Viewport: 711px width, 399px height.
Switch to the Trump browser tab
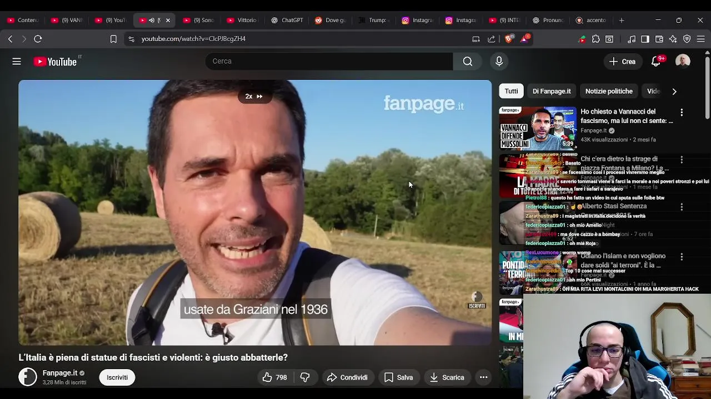[x=373, y=20]
